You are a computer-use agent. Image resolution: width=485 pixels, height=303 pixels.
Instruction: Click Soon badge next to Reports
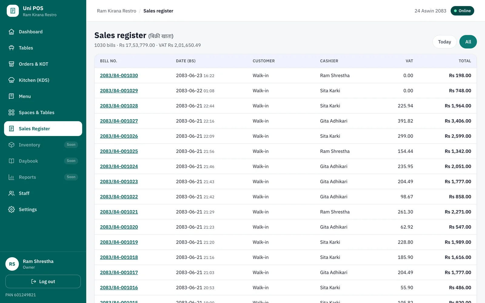point(71,177)
